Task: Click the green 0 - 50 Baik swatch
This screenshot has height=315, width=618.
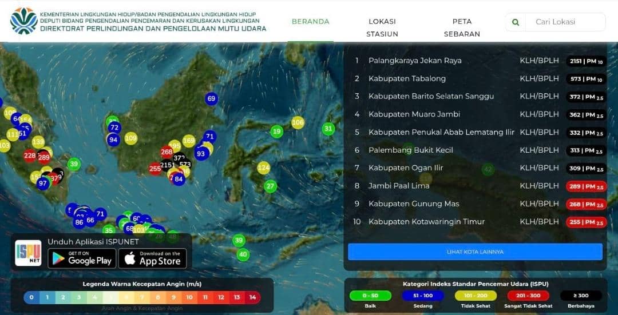Action: [x=370, y=296]
